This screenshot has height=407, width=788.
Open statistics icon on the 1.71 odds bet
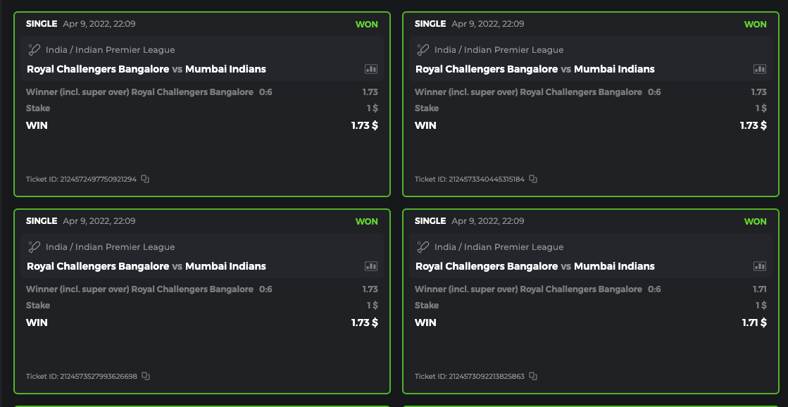pyautogui.click(x=760, y=266)
